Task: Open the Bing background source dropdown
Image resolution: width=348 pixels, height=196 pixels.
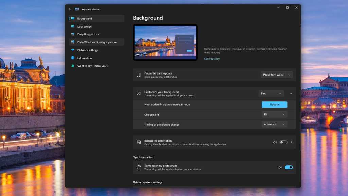Action: click(271, 93)
